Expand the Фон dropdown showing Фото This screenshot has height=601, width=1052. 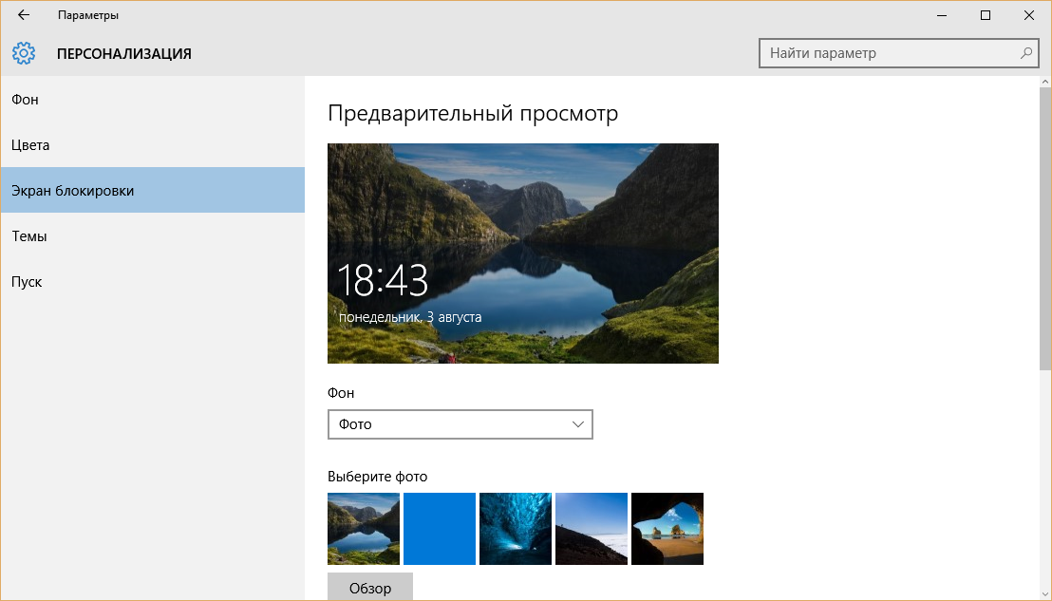click(460, 424)
